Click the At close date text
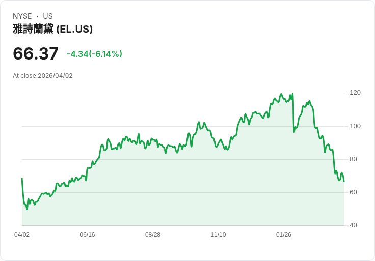This screenshot has height=261, width=375. tap(43, 76)
